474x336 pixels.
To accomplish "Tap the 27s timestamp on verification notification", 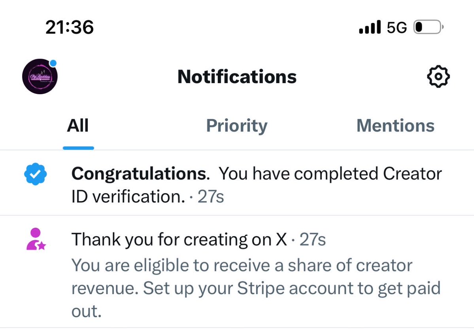I will [211, 197].
